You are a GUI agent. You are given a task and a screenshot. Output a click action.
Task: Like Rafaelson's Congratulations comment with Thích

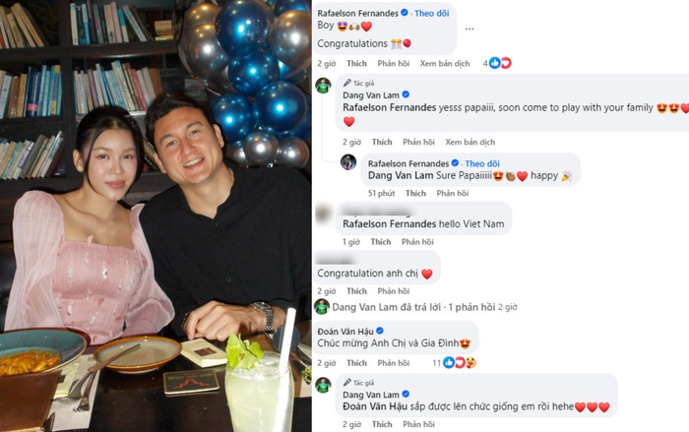click(x=356, y=63)
